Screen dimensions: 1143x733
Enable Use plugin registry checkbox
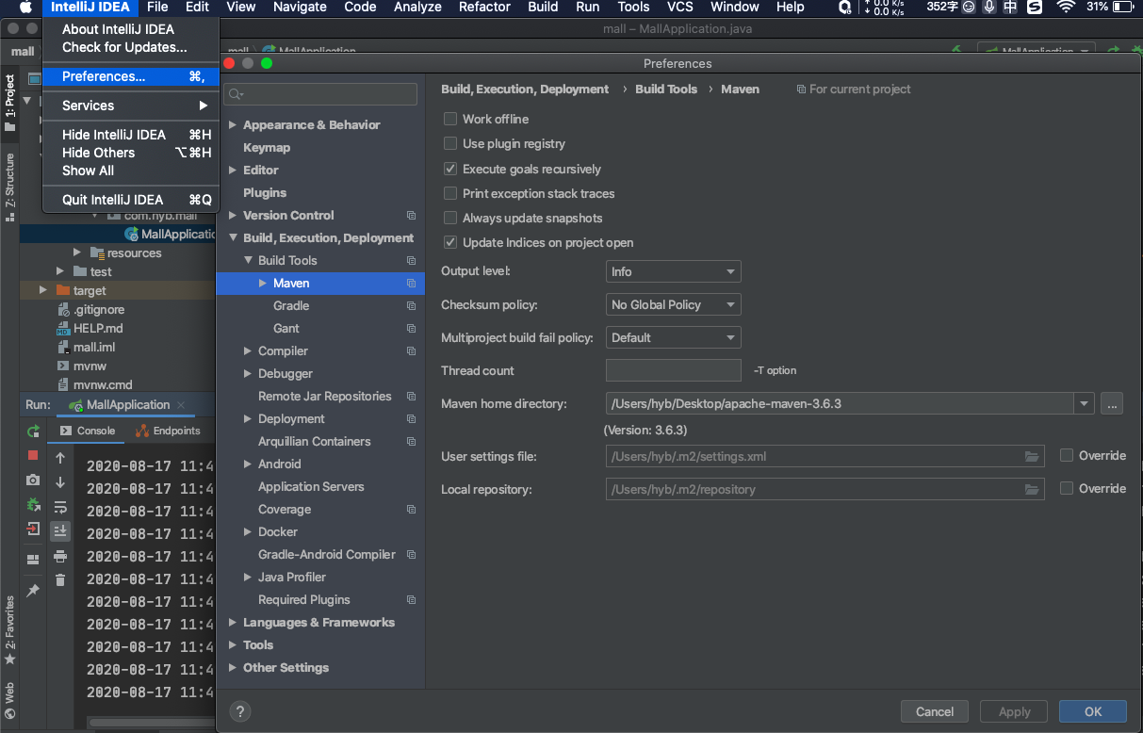[450, 143]
